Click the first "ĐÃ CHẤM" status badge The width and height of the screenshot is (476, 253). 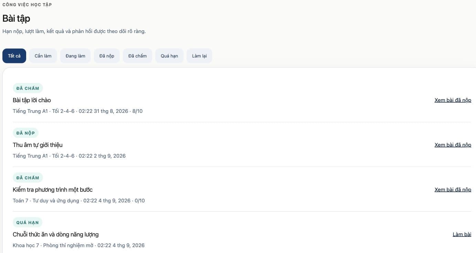28,88
